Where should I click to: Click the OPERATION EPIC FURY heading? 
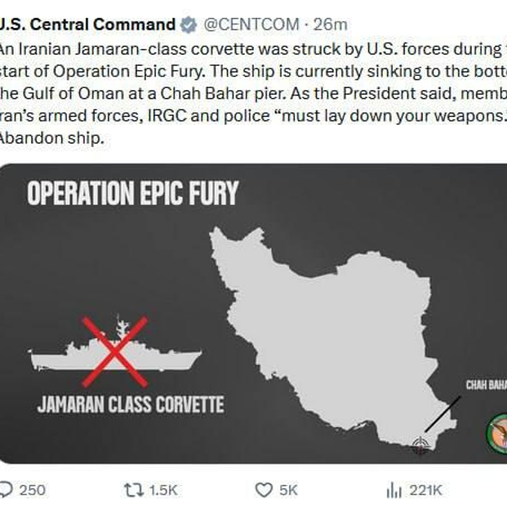click(133, 193)
